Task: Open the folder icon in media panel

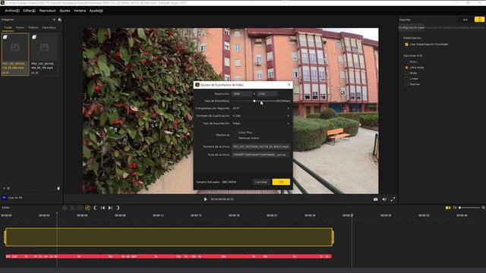Action: 60,20
